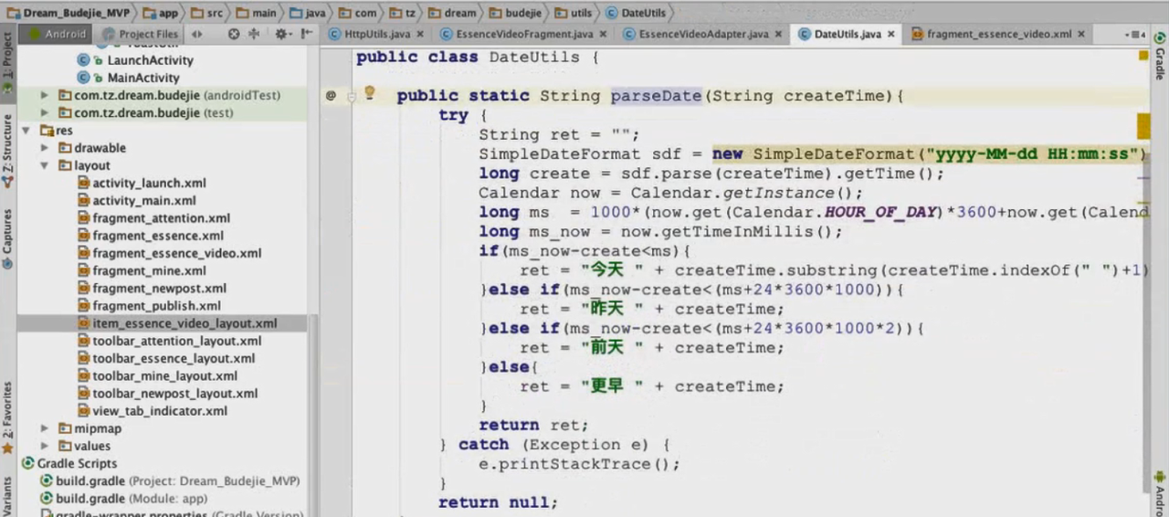The height and width of the screenshot is (517, 1169).
Task: Select toolbar_attention_layout.xml file
Action: click(x=169, y=341)
